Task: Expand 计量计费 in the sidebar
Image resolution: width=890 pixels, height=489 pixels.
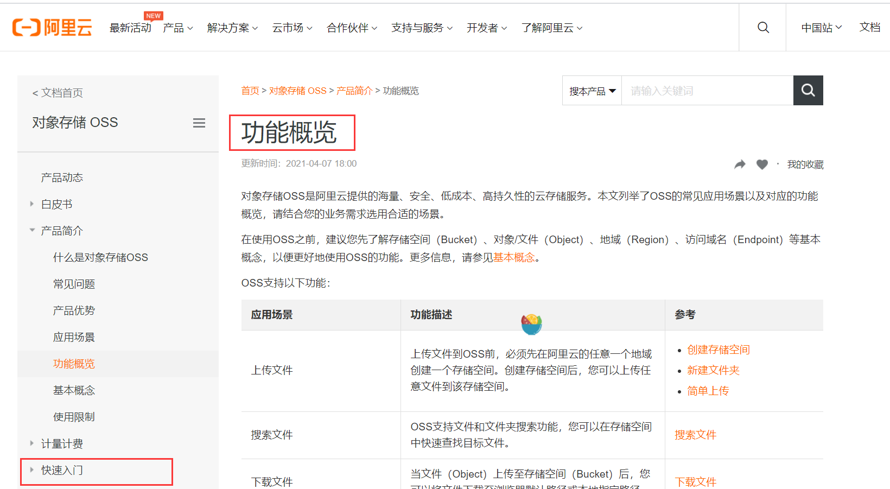Action: coord(62,443)
